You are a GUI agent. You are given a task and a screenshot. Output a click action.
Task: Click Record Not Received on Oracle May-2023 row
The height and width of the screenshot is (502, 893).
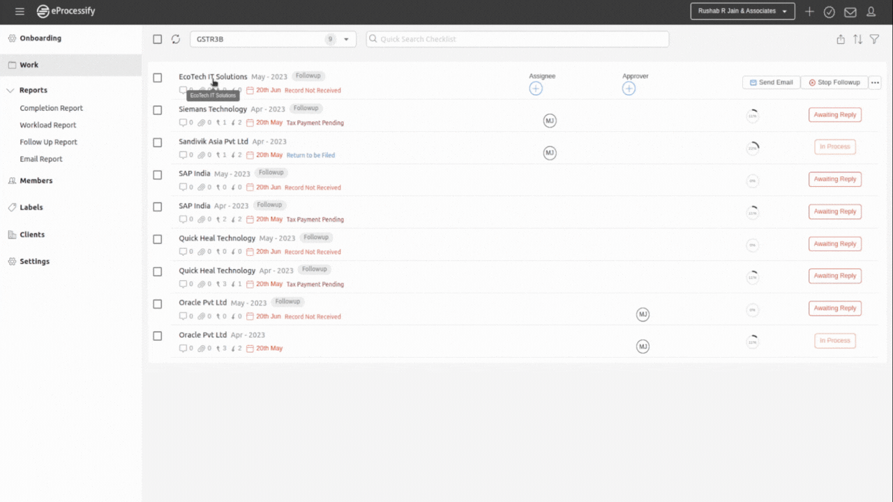click(313, 317)
